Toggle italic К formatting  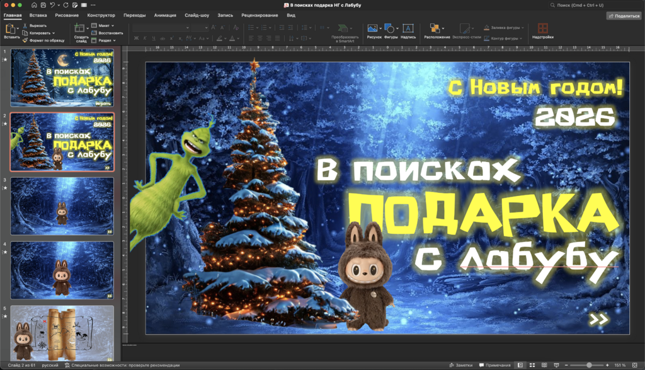pyautogui.click(x=145, y=38)
